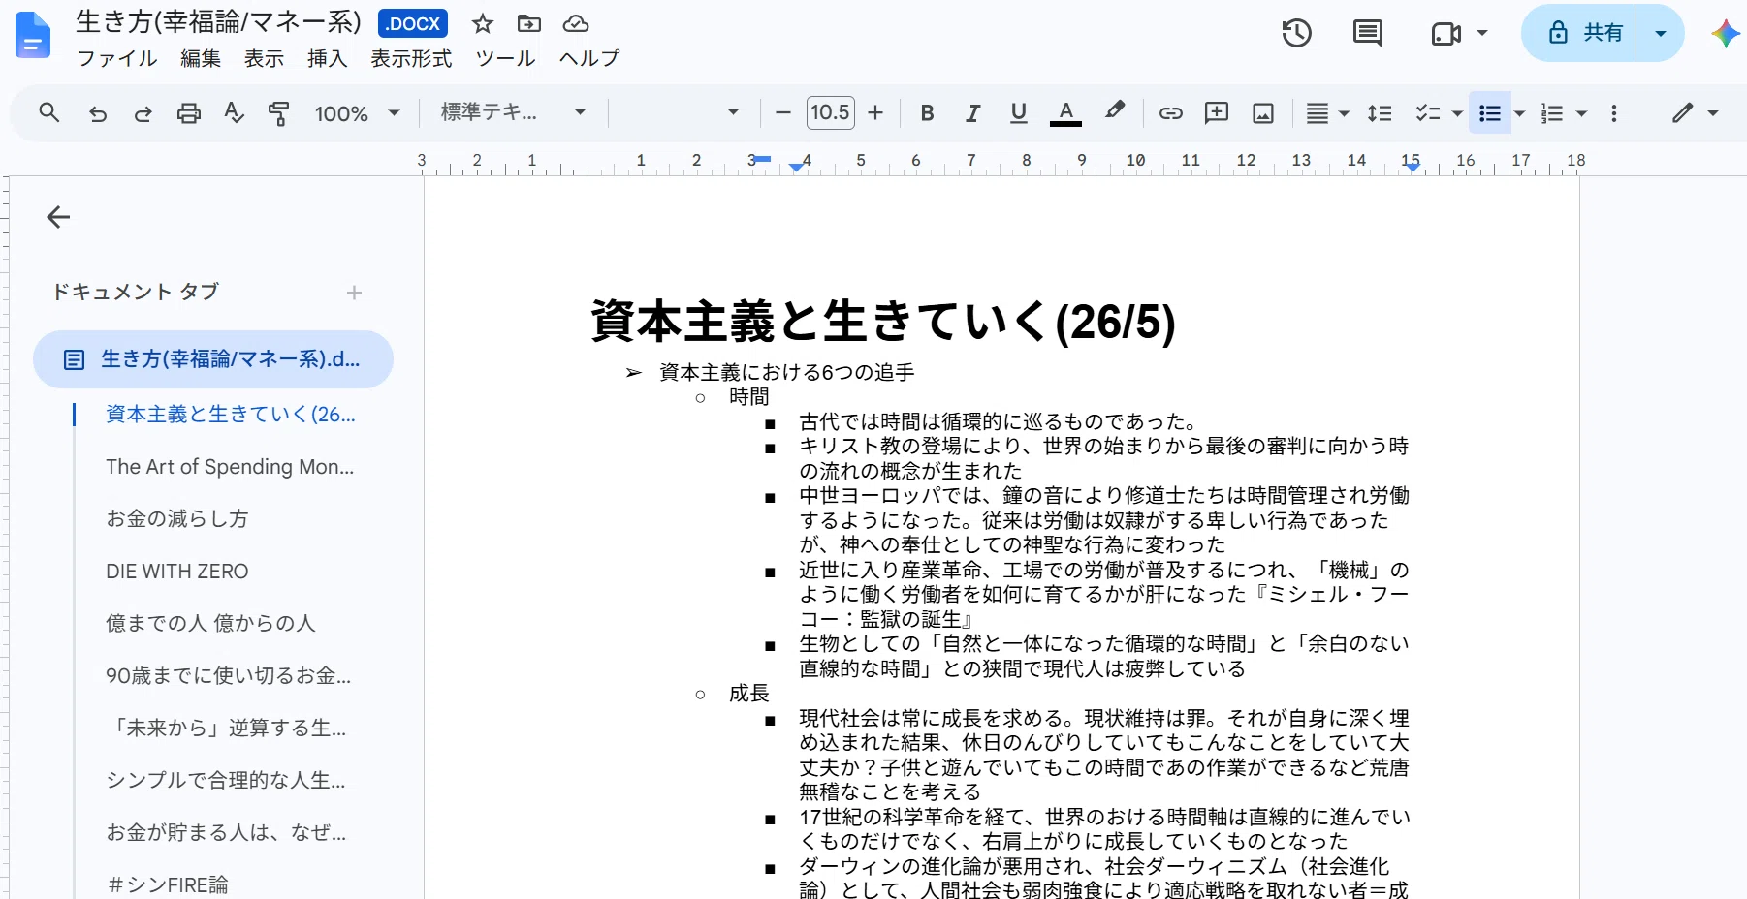This screenshot has height=899, width=1747.
Task: Expand bulleted list style options arrow
Action: click(1519, 113)
